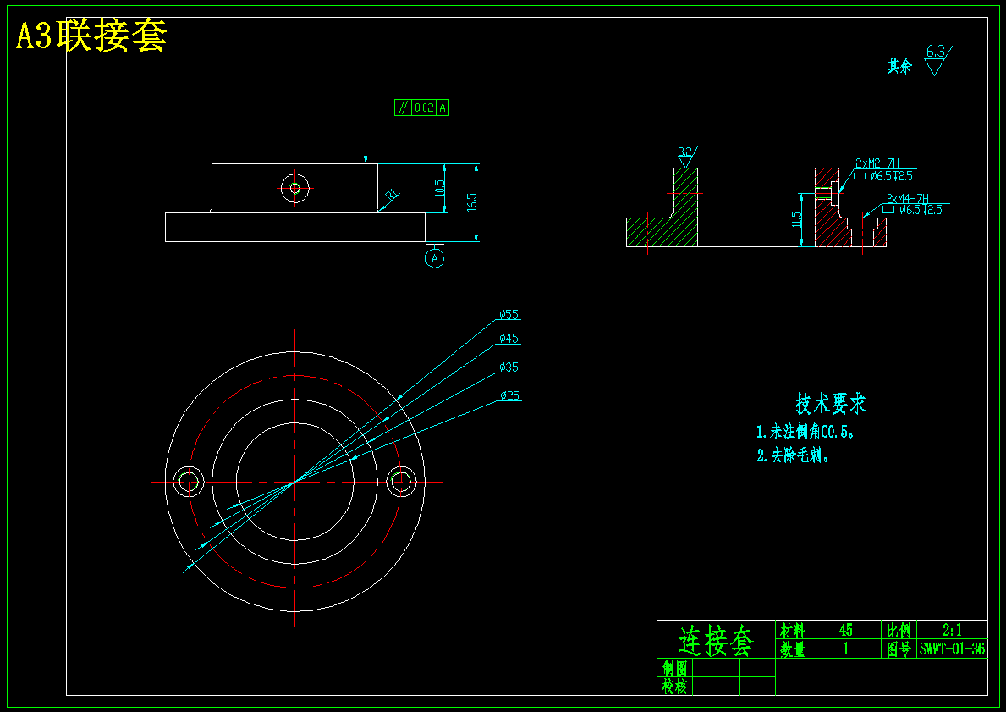Image resolution: width=1006 pixels, height=712 pixels.
Task: Select the right bolt hole in plan view
Action: [x=402, y=482]
